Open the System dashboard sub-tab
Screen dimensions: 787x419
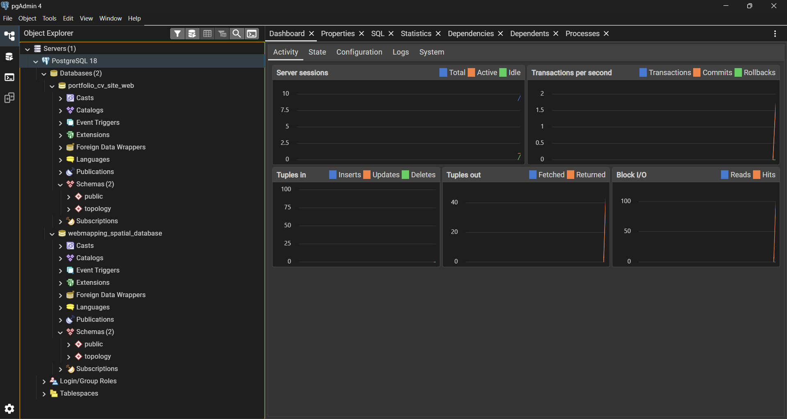(x=432, y=52)
